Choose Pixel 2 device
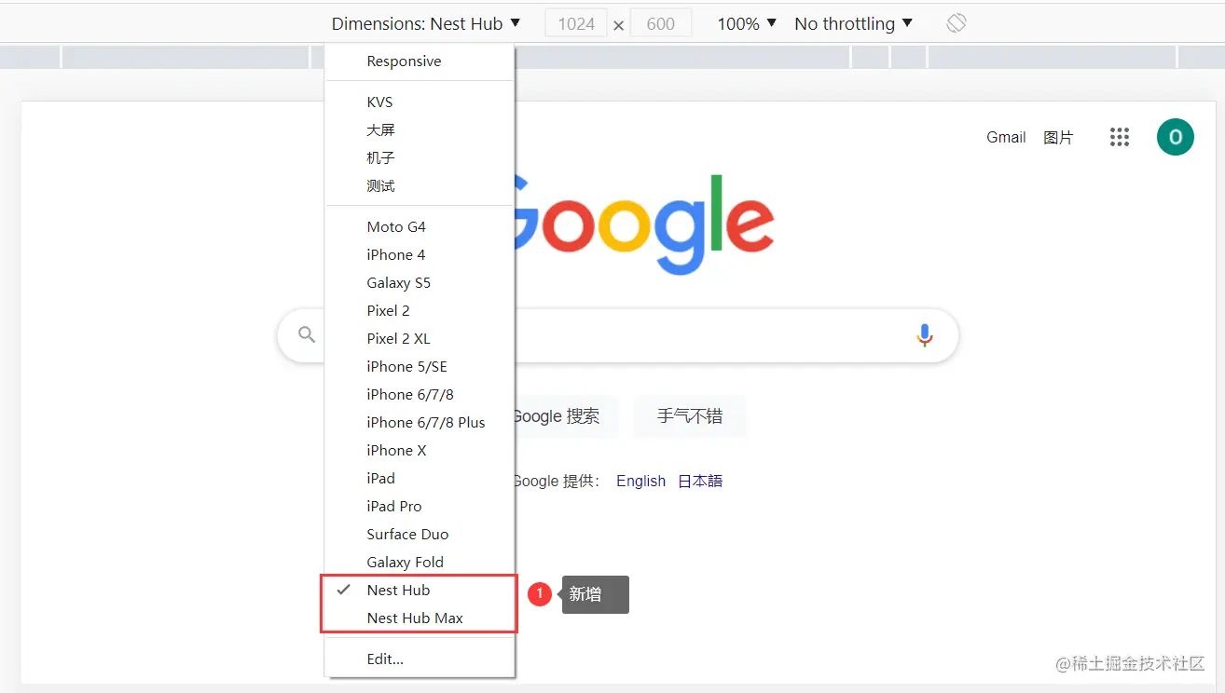This screenshot has height=693, width=1225. tap(420, 311)
